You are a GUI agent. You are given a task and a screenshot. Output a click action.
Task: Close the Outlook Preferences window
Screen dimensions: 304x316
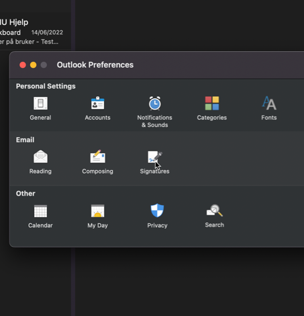click(23, 65)
